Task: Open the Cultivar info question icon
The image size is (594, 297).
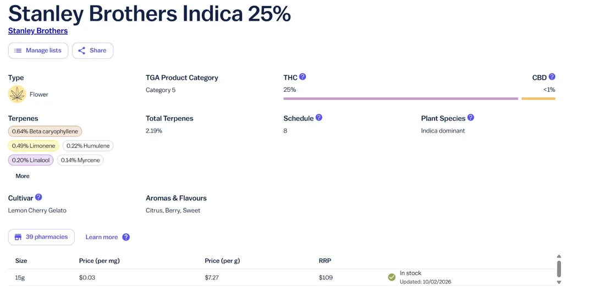Action: pyautogui.click(x=38, y=197)
